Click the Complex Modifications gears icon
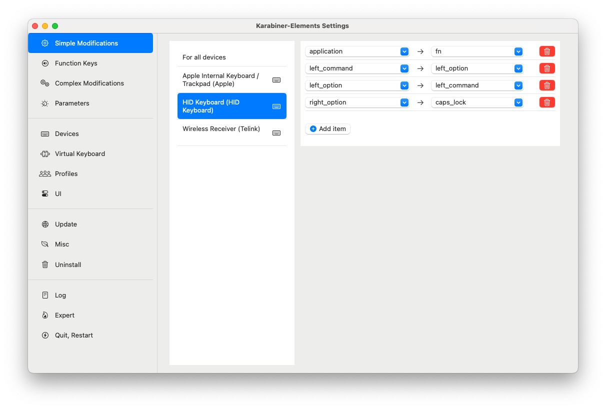The height and width of the screenshot is (410, 606). (x=45, y=83)
